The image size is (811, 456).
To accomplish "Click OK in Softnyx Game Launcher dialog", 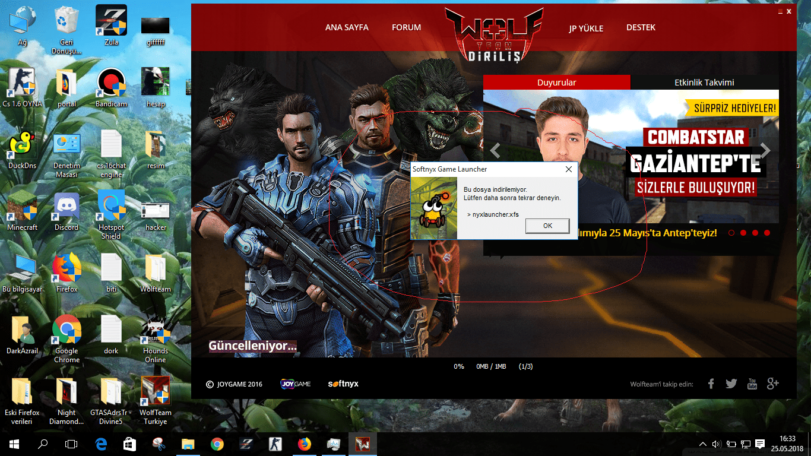I will coord(547,226).
